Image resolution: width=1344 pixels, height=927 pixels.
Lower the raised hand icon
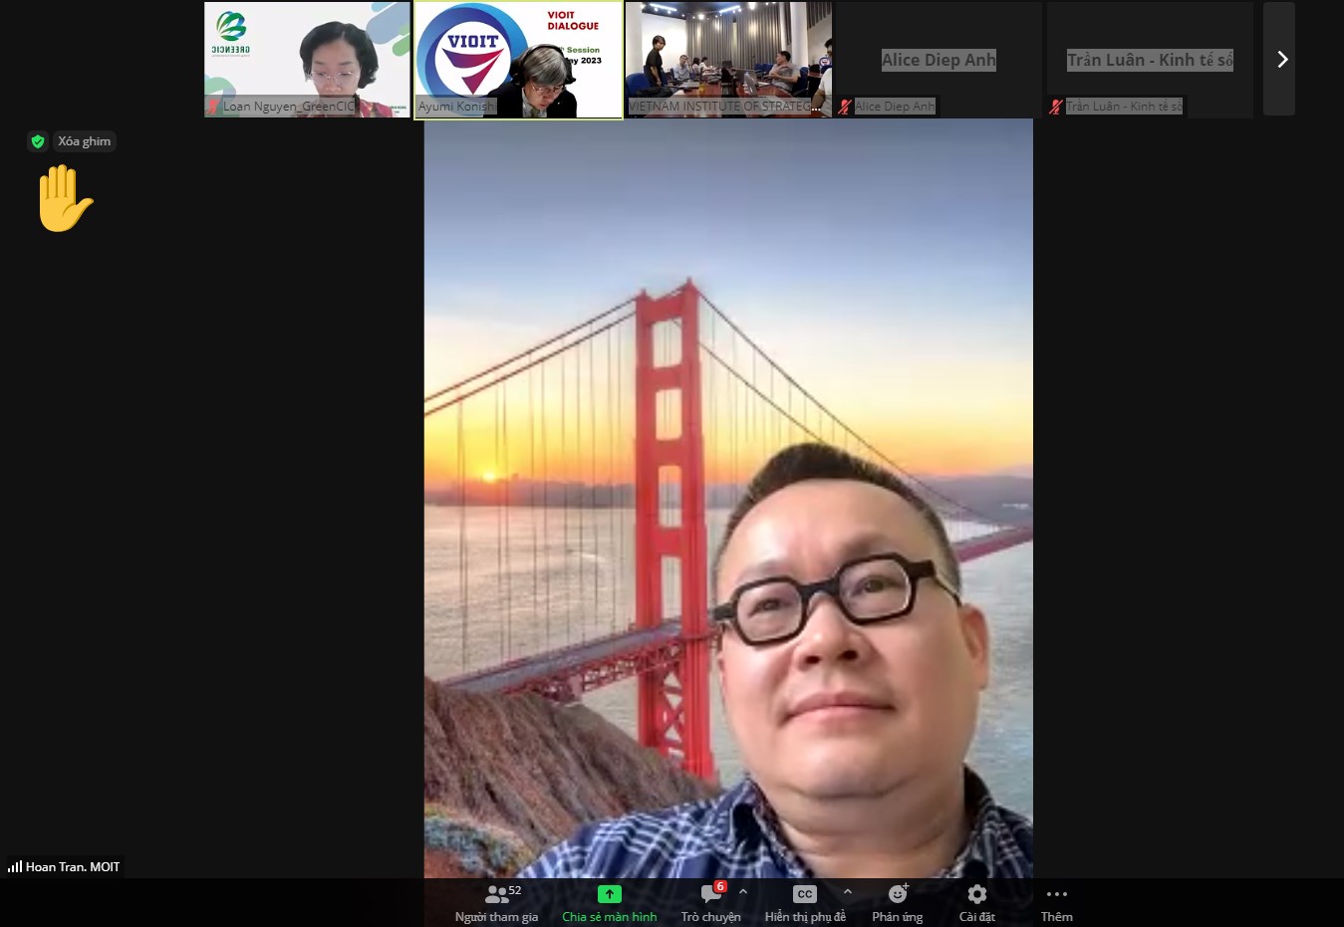(65, 199)
